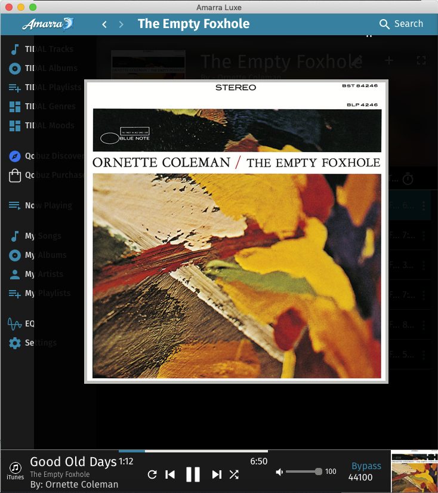Toggle shuffle playback
Image resolution: width=438 pixels, height=493 pixels.
234,474
